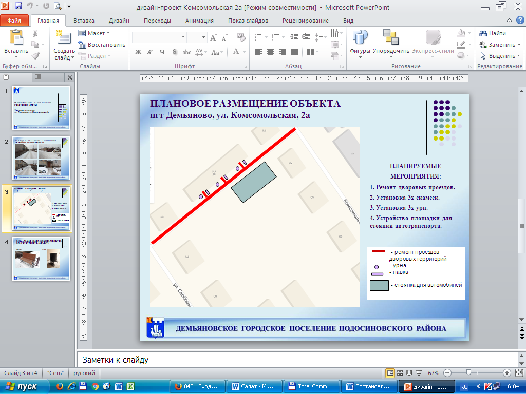Click the Найти find button

(x=493, y=33)
